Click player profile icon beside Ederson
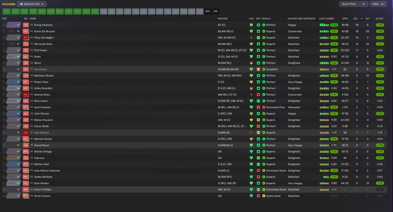Screen dimensions: 393x212 click(32, 158)
